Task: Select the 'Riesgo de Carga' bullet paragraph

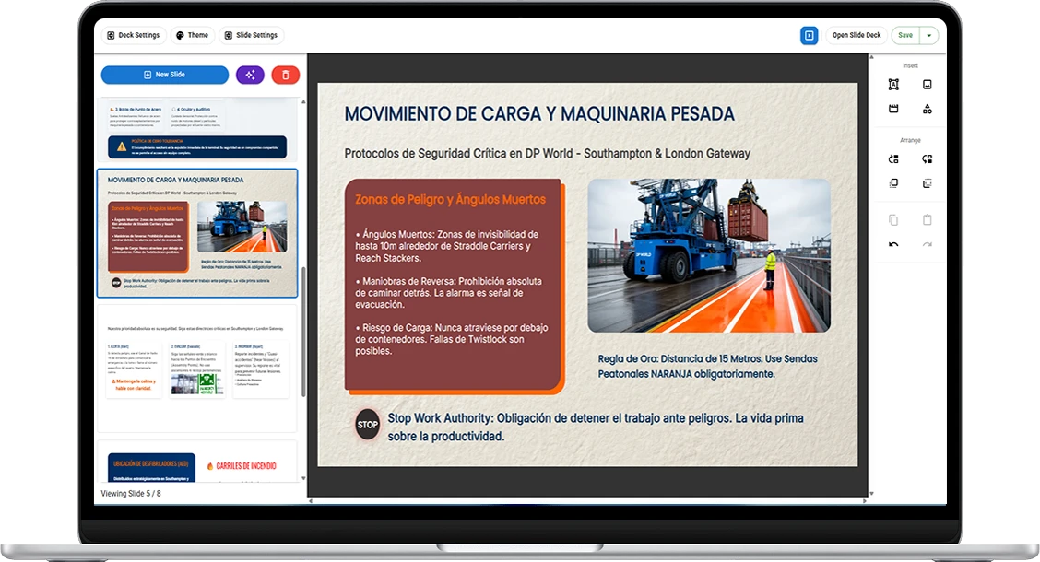Action: coord(452,339)
